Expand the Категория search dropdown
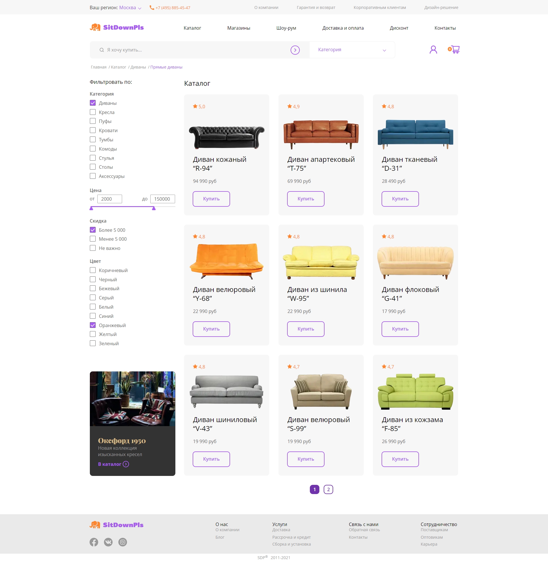The image size is (548, 562). 352,50
